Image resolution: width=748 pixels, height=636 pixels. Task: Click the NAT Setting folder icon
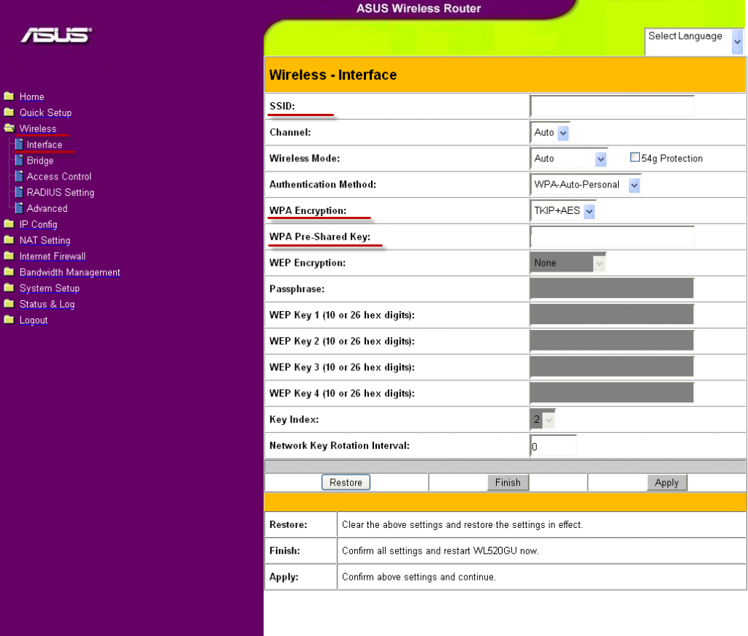pyautogui.click(x=9, y=240)
